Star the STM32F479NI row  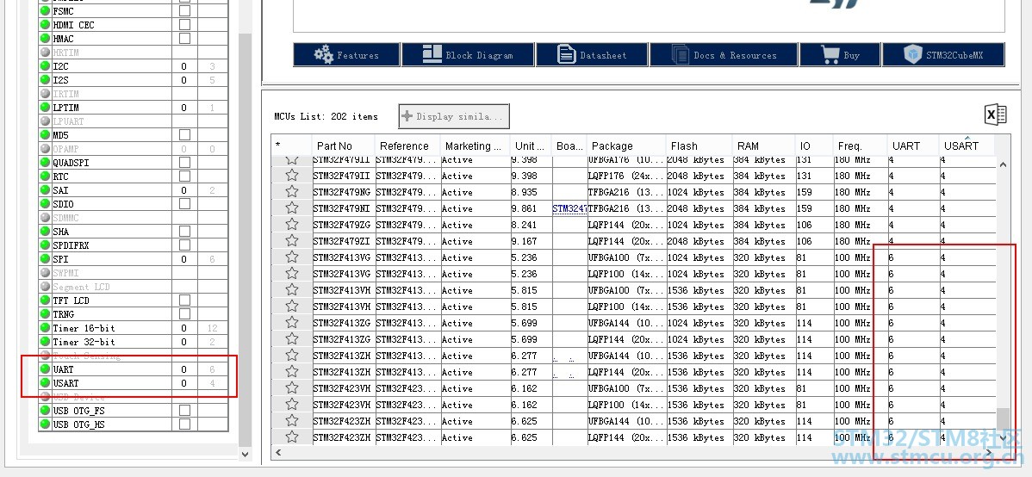point(292,208)
